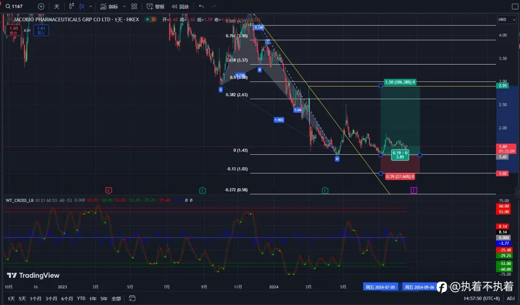Click the 1.903 pattern ratio label

tap(279, 120)
